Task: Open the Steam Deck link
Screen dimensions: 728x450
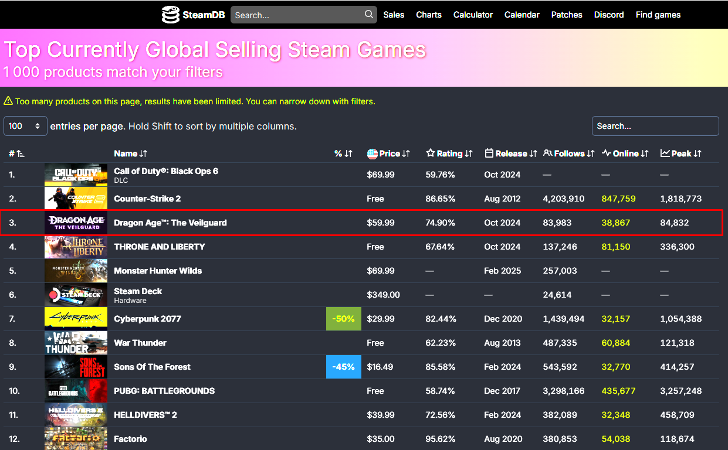Action: click(138, 291)
